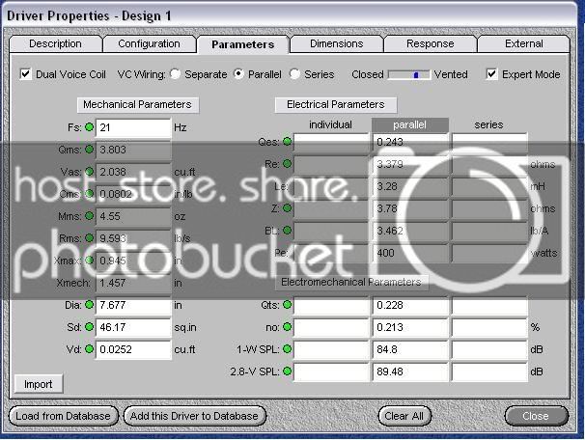This screenshot has height=440, width=585.
Task: Click the Close button
Action: (536, 416)
